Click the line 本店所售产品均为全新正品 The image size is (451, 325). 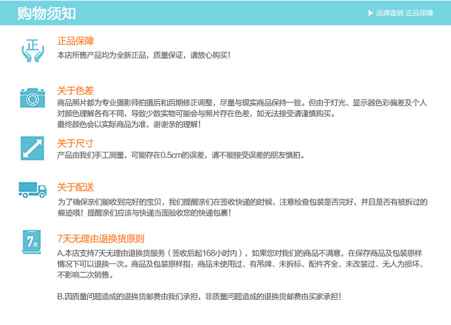144,55
